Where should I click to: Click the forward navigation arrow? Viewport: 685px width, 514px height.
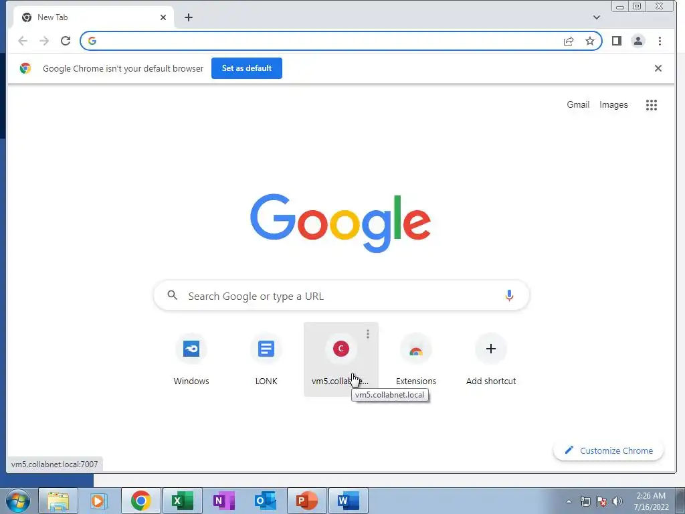click(x=44, y=41)
